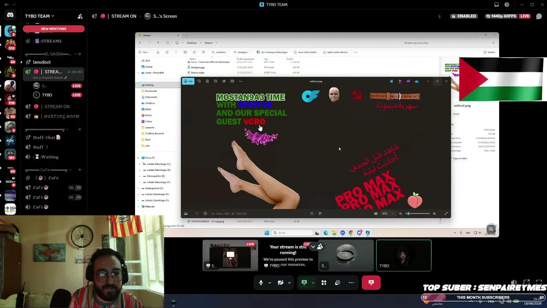This screenshot has height=308, width=547.
Task: Select the server icon with the 187 badge
Action: pyautogui.click(x=10, y=154)
